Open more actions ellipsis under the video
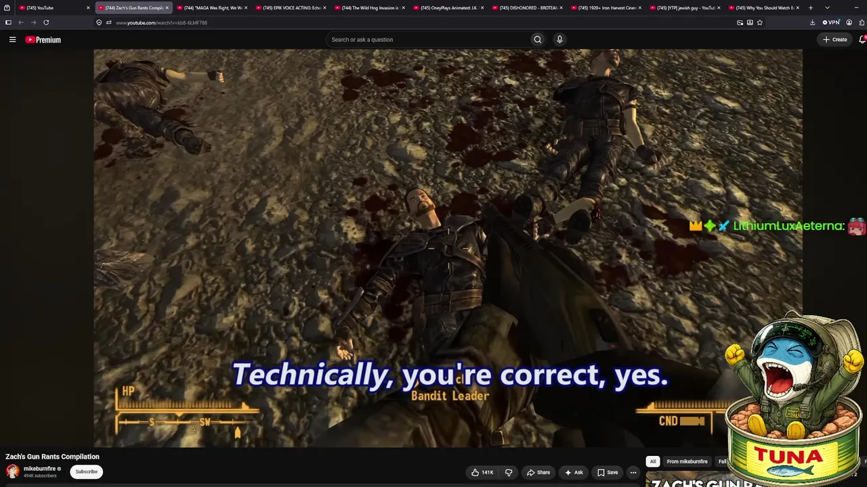This screenshot has height=487, width=867. (x=633, y=473)
